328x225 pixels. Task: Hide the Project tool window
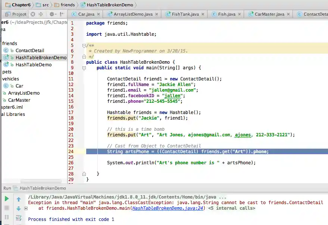pos(62,14)
